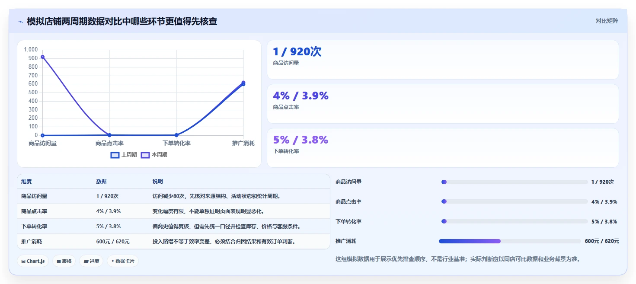
Task: Click the footnote about 模拟数据
Action: pyautogui.click(x=457, y=259)
